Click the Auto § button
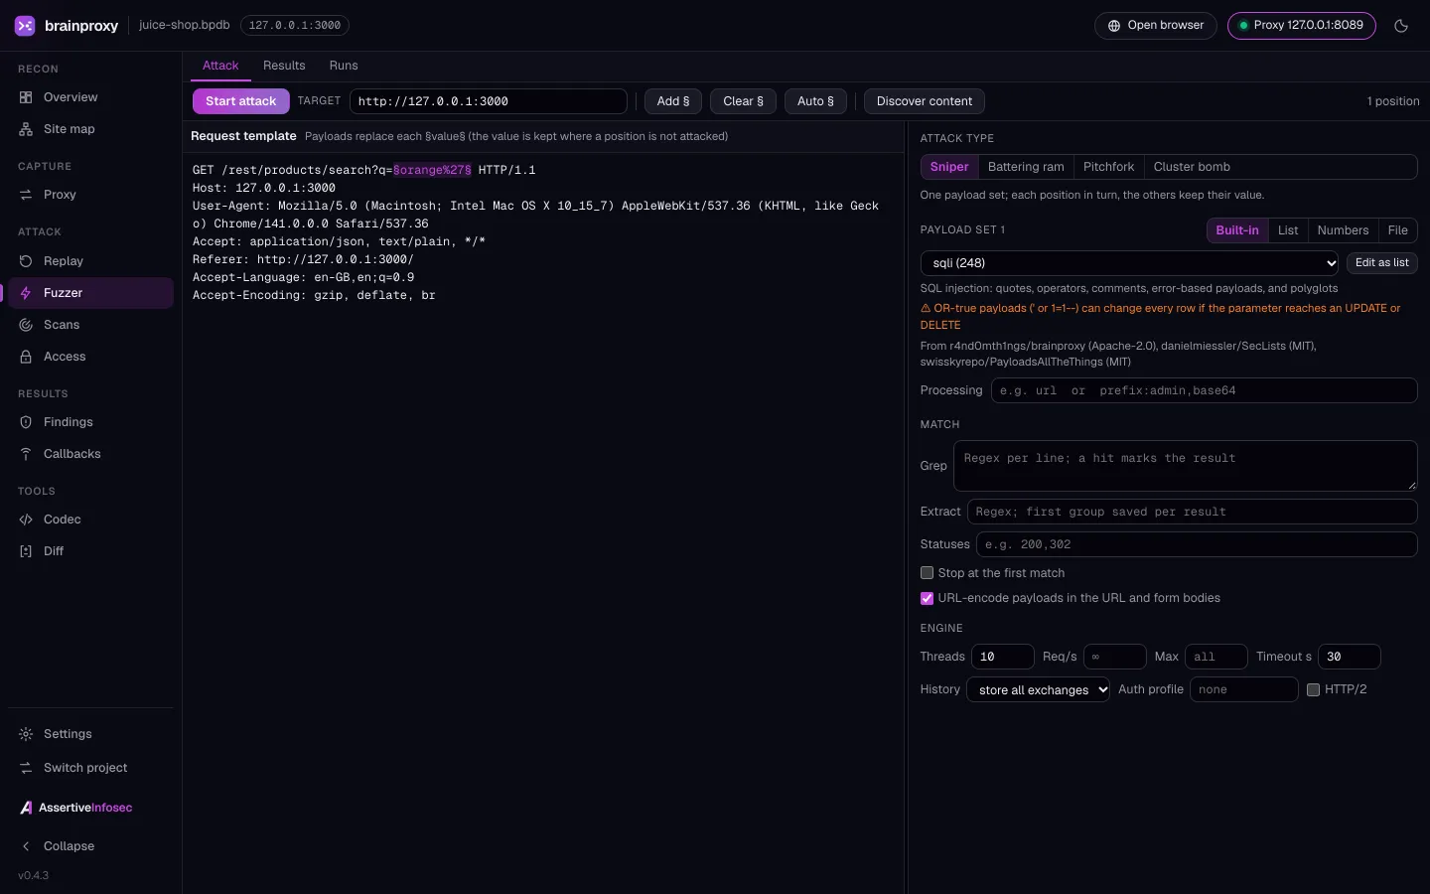The width and height of the screenshot is (1430, 894). [x=815, y=101]
